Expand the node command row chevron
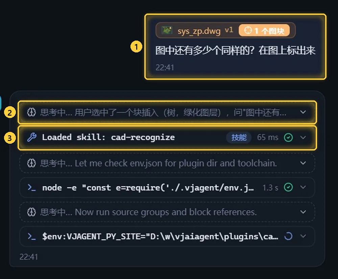The image size is (338, 279). click(x=303, y=187)
